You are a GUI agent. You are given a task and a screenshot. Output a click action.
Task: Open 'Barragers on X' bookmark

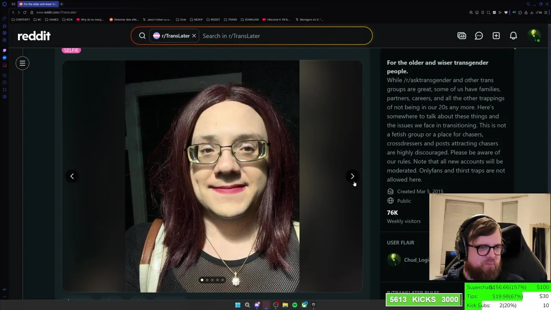click(x=309, y=19)
